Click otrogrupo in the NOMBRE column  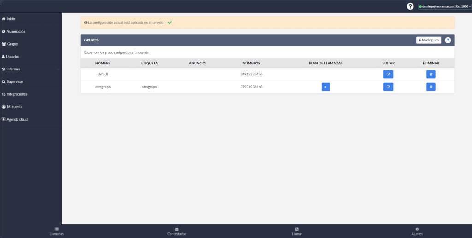point(103,87)
